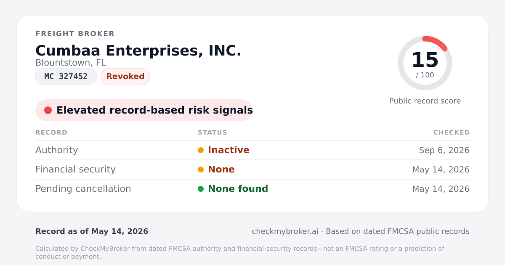Click the Revoked status badge
This screenshot has width=505, height=265.
coord(125,77)
